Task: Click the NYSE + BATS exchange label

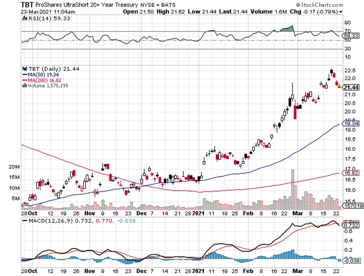Action: pyautogui.click(x=158, y=5)
